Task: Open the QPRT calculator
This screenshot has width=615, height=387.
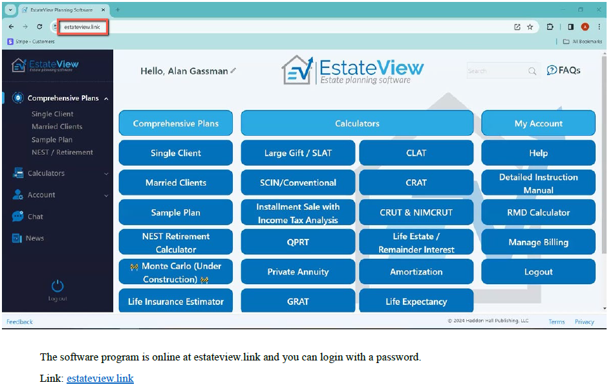Action: pyautogui.click(x=298, y=242)
